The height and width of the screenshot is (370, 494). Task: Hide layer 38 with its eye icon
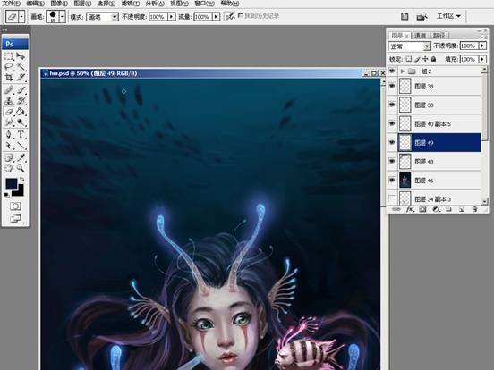click(392, 86)
